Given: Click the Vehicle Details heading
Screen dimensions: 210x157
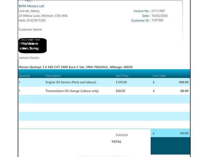Looking at the screenshot, I should click(29, 58).
